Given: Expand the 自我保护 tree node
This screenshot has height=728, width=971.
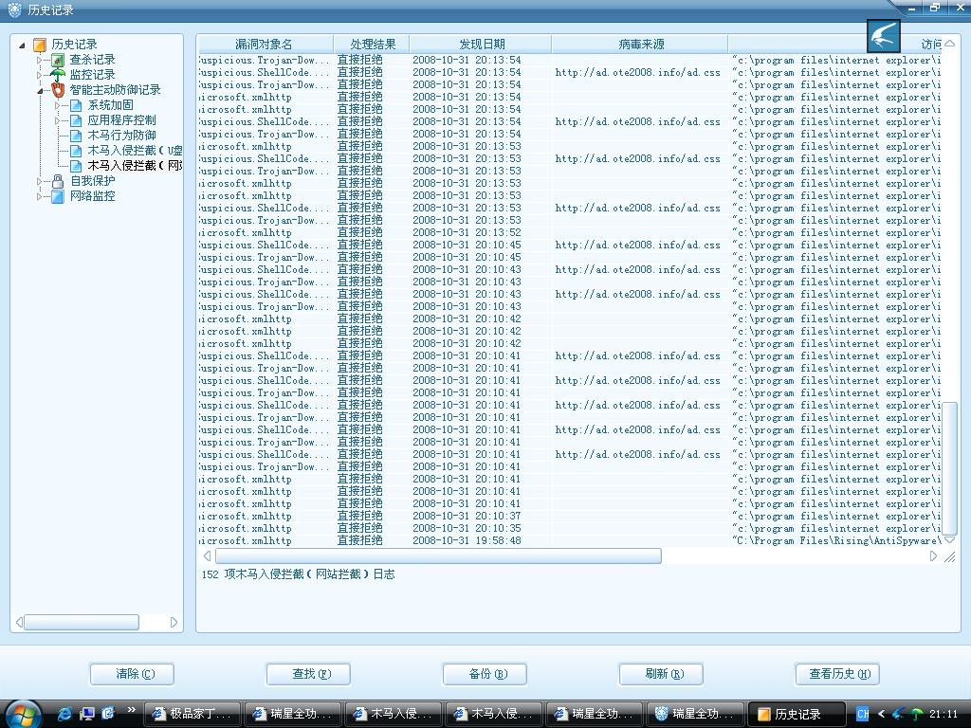Looking at the screenshot, I should (x=40, y=181).
